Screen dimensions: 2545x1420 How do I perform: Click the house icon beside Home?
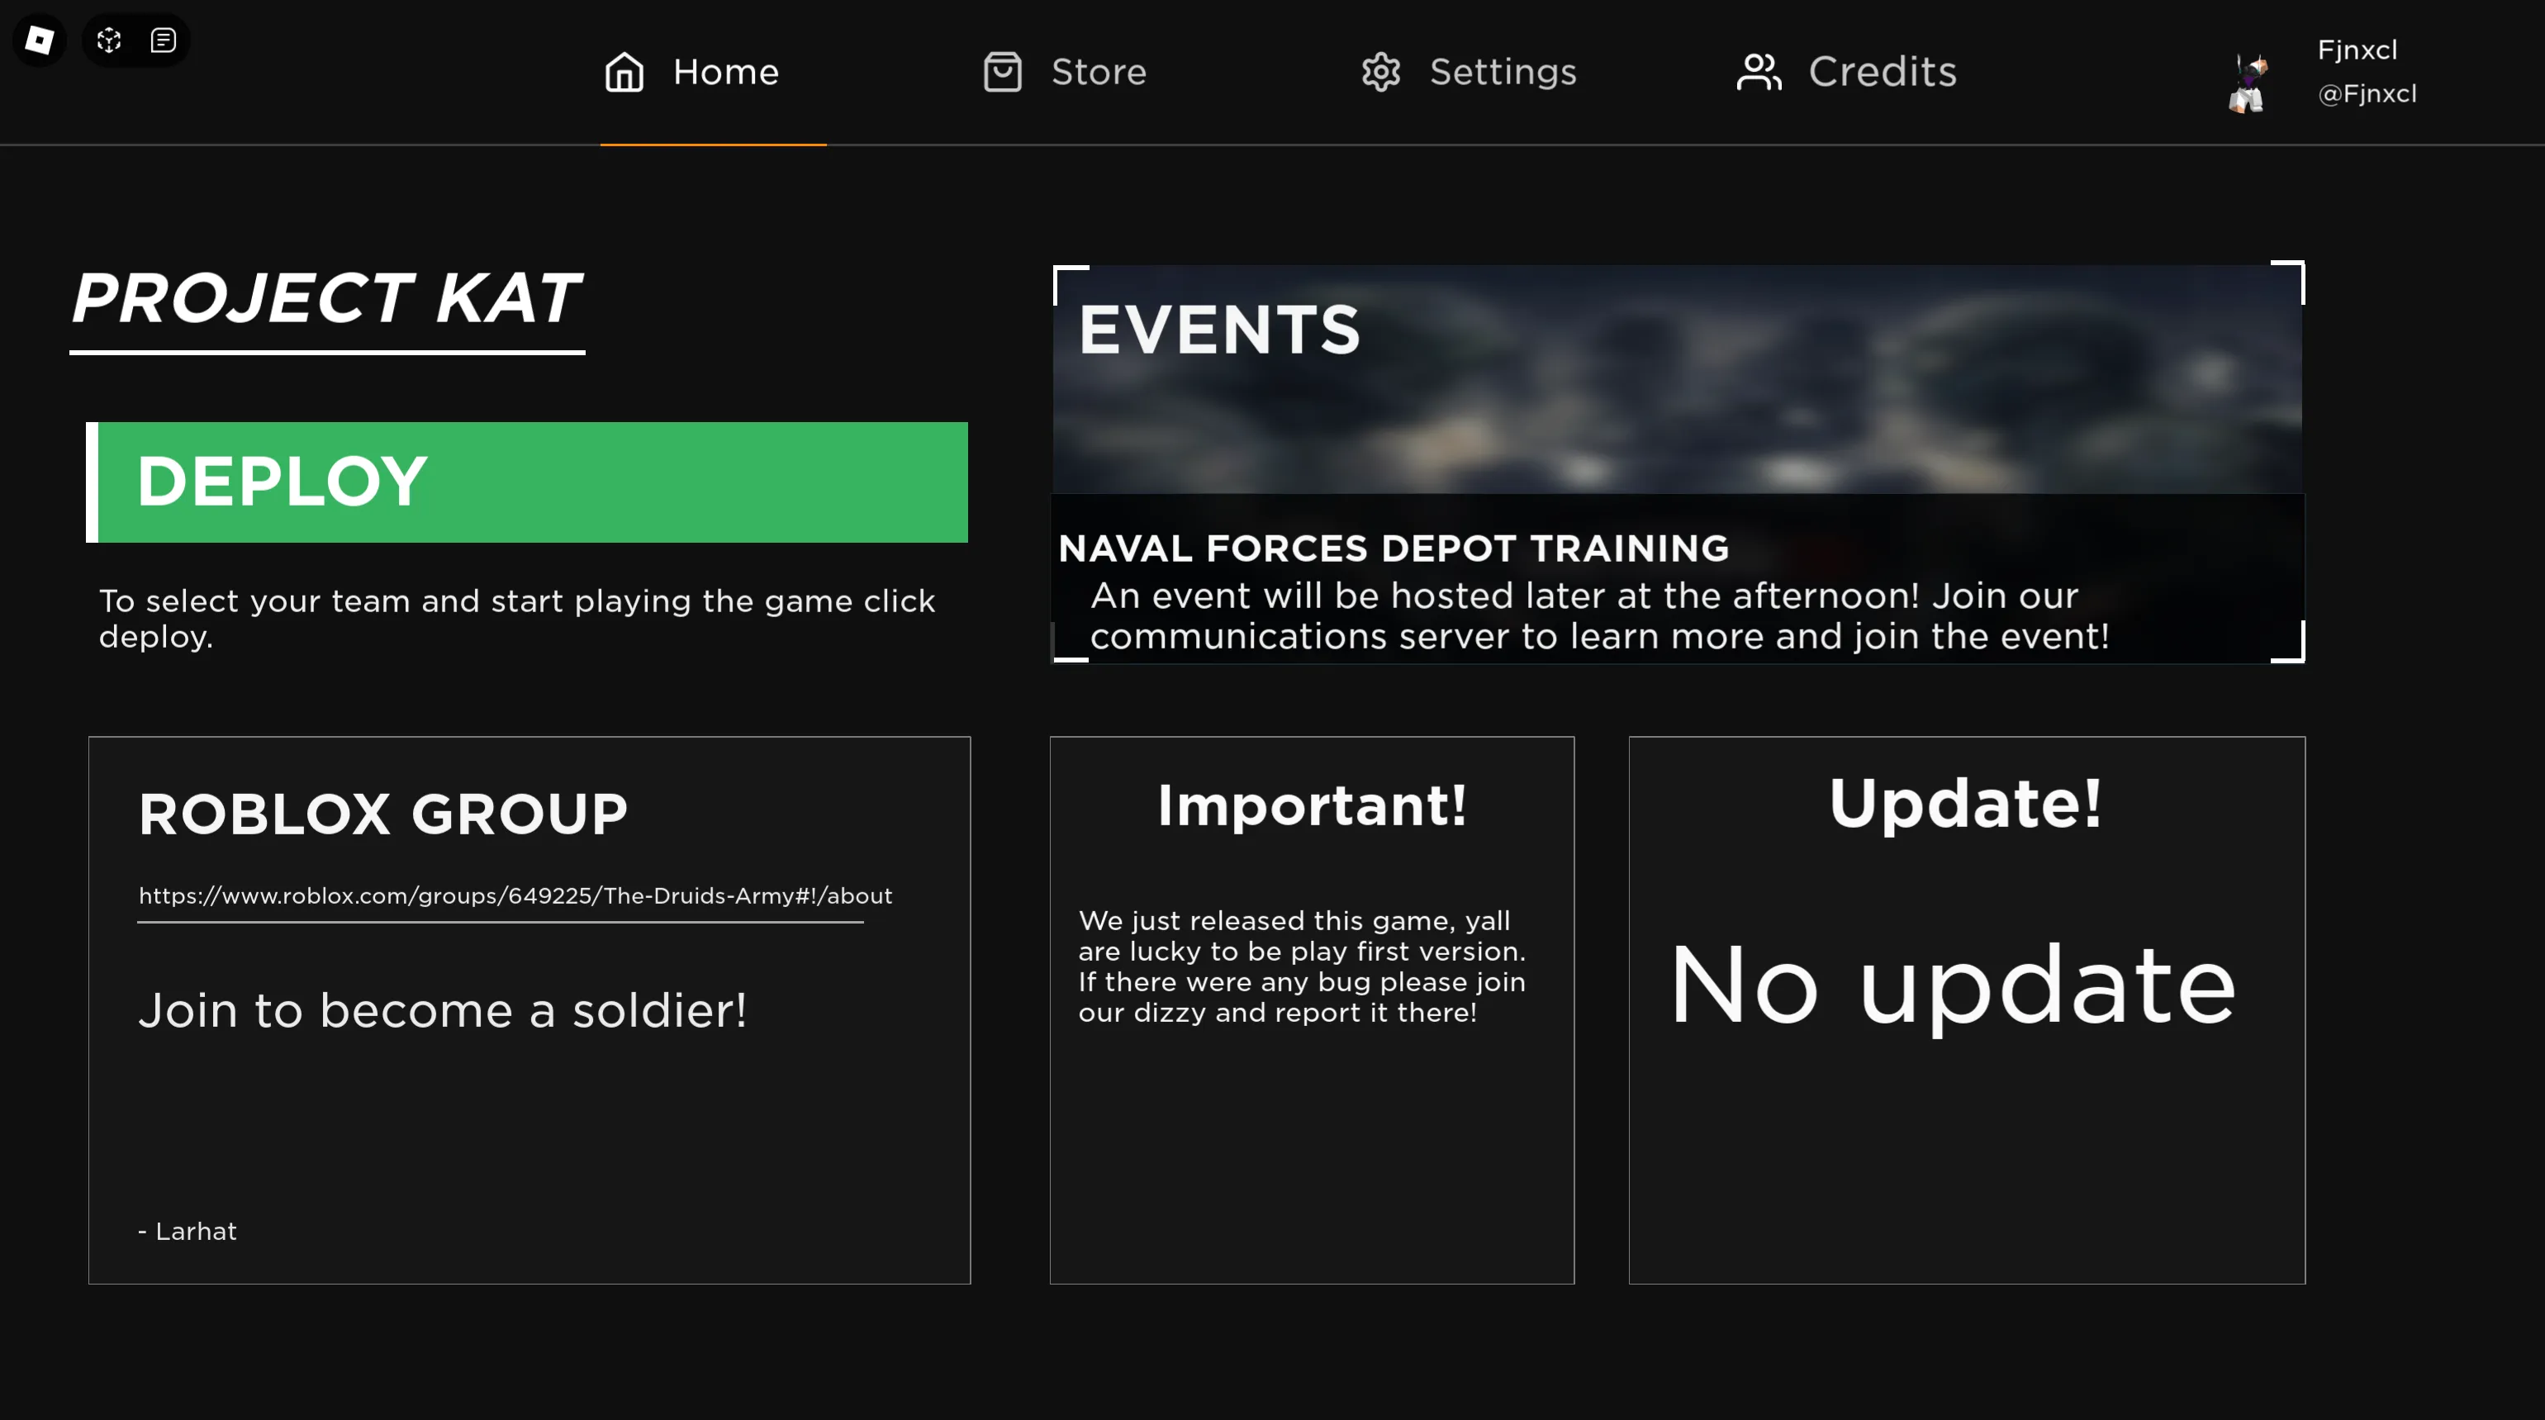click(x=624, y=72)
